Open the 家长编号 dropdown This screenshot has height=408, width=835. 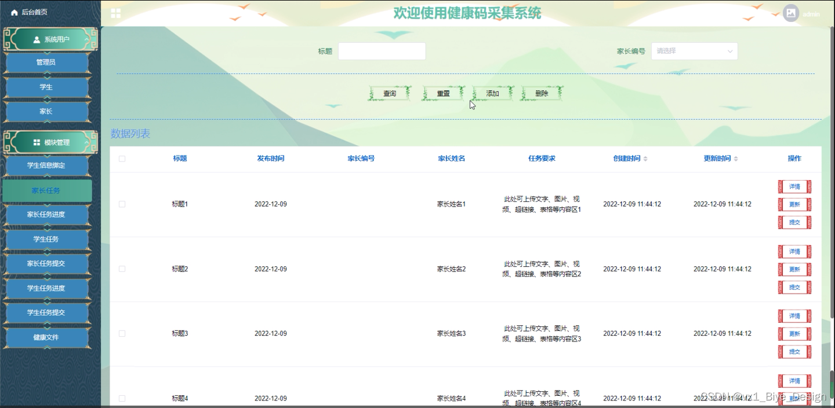tap(694, 51)
